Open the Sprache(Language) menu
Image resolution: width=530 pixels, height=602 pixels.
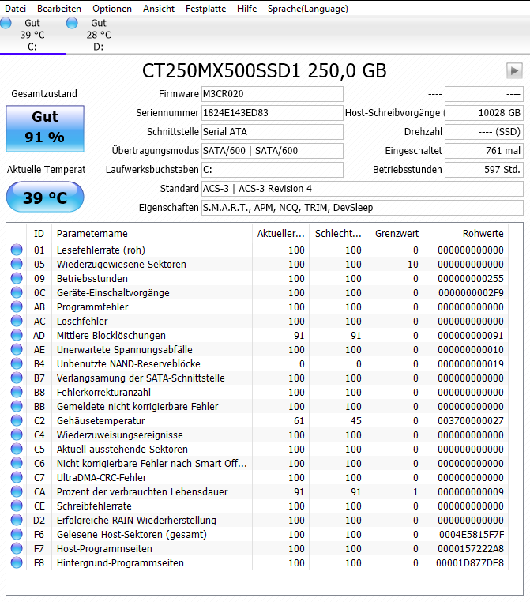(x=308, y=9)
